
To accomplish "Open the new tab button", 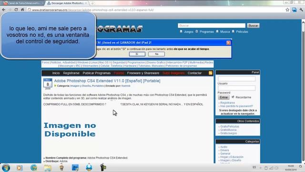I will [x=92, y=3].
